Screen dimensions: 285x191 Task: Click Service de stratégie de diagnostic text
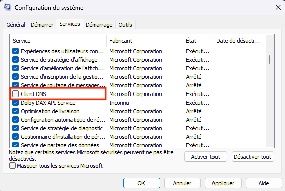[x=61, y=128]
